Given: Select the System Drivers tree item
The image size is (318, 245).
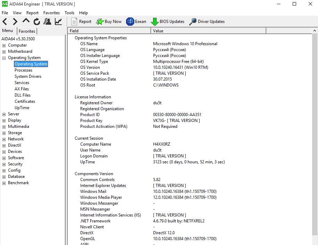Looking at the screenshot, I should click(x=28, y=76).
